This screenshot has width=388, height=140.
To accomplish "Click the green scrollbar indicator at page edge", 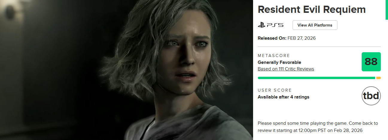I will pyautogui.click(x=387, y=10).
